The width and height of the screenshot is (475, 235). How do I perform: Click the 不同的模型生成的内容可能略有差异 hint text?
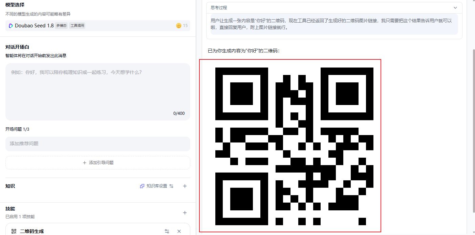click(x=38, y=14)
